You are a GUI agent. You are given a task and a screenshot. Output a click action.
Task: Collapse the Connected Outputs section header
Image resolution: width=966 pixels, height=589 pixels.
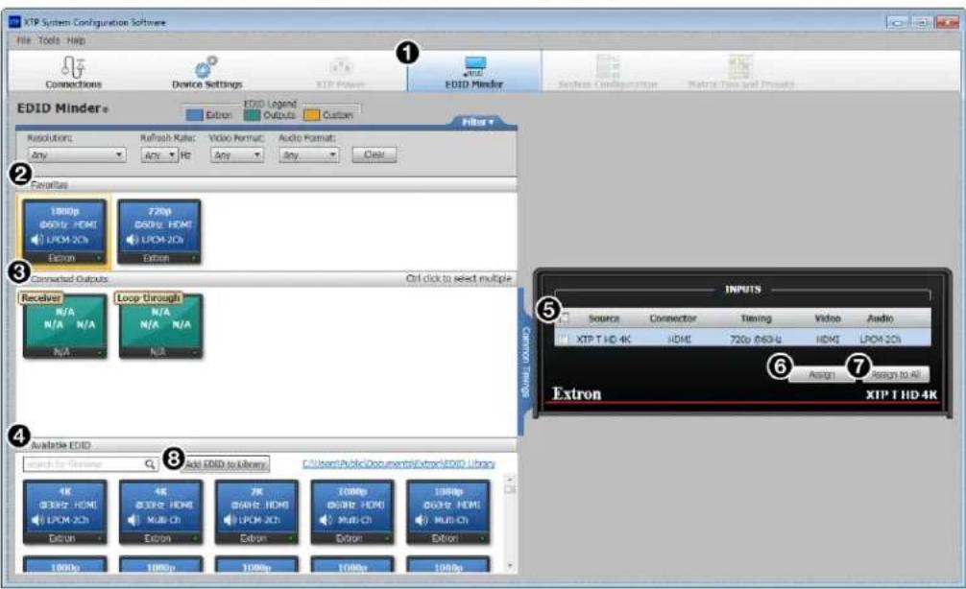267,279
